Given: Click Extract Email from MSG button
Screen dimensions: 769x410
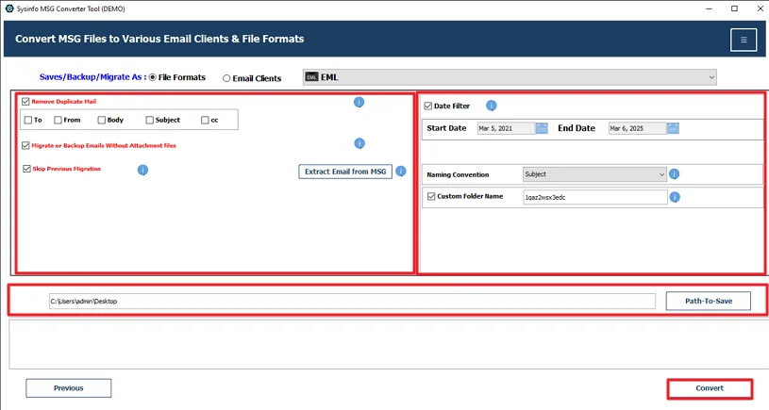Looking at the screenshot, I should (x=345, y=172).
